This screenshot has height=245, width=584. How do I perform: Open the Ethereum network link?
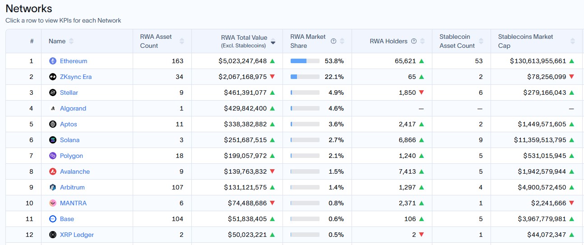point(74,61)
